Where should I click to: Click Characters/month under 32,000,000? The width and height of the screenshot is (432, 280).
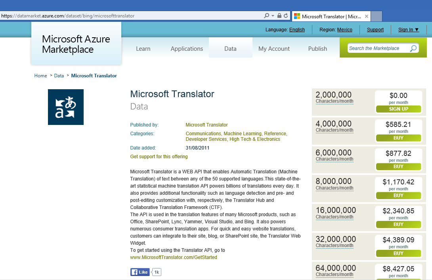pos(335,245)
